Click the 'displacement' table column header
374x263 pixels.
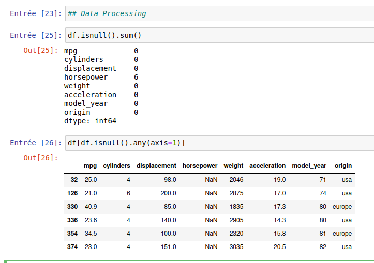coord(156,166)
